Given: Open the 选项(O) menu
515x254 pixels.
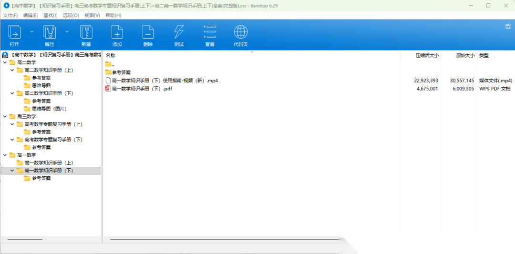Looking at the screenshot, I should click(x=71, y=15).
